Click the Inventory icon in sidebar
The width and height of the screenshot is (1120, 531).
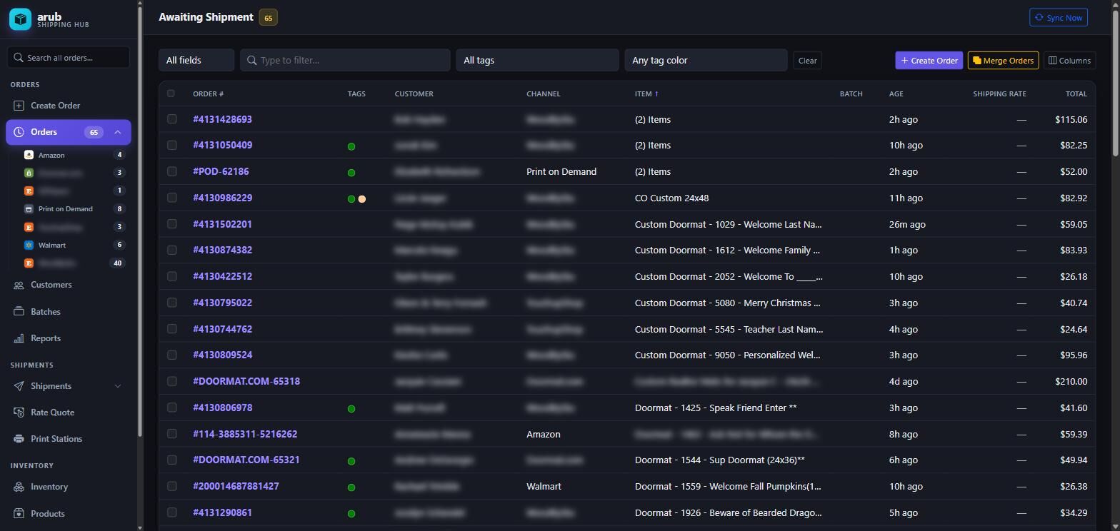19,487
